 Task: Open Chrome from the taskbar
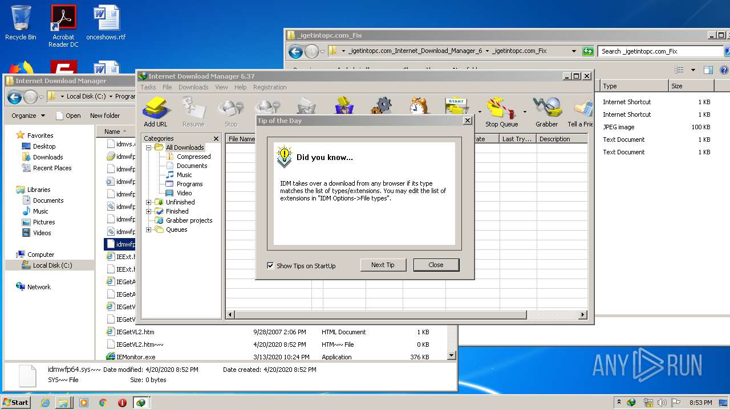point(103,403)
